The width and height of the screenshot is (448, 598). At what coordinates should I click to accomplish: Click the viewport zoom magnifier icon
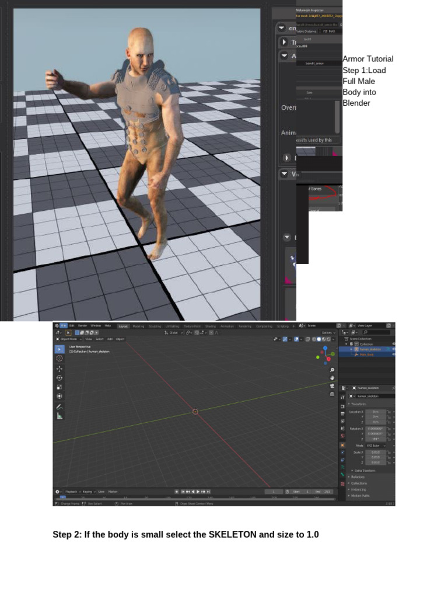coord(332,370)
